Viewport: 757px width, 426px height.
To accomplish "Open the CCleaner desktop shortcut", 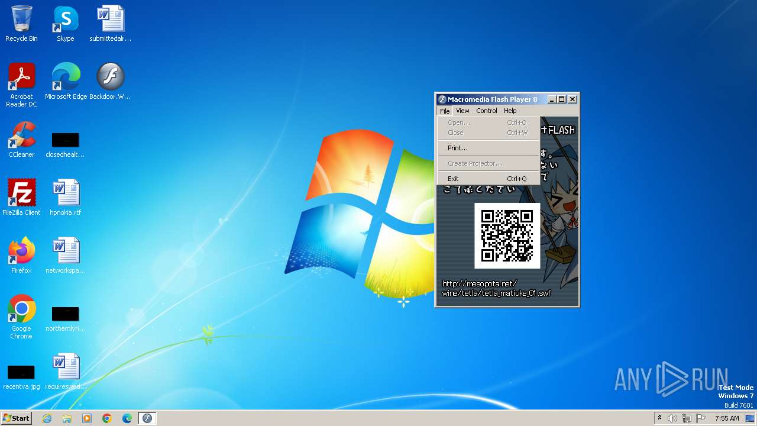I will coord(21,140).
